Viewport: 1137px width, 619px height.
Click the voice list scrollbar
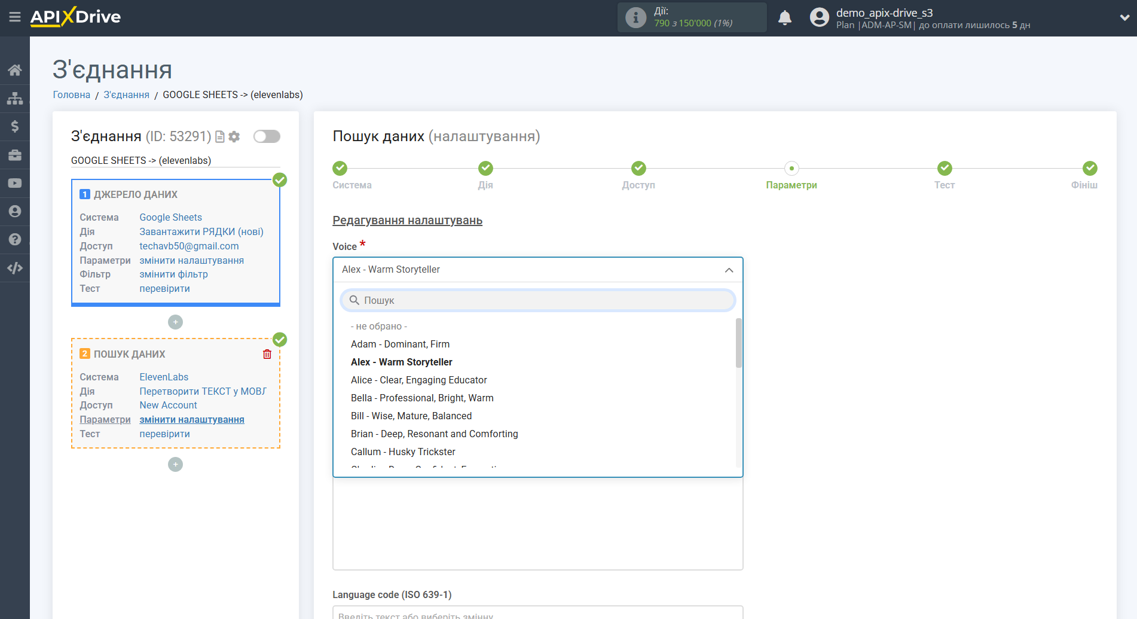click(738, 344)
